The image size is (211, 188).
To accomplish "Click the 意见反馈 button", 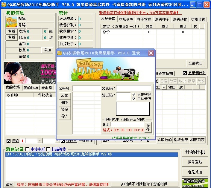I will (x=195, y=172).
